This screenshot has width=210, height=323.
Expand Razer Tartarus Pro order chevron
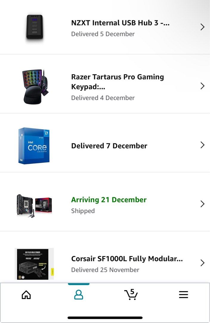(203, 86)
